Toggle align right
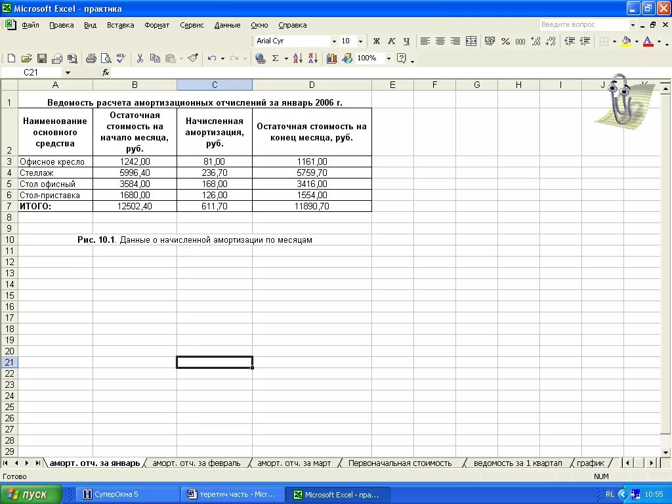The image size is (672, 504). coord(455,41)
